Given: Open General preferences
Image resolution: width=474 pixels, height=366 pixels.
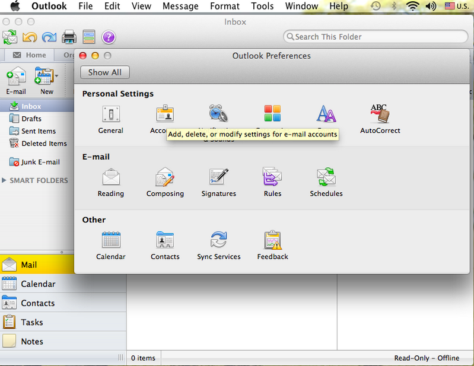Looking at the screenshot, I should coord(111,119).
